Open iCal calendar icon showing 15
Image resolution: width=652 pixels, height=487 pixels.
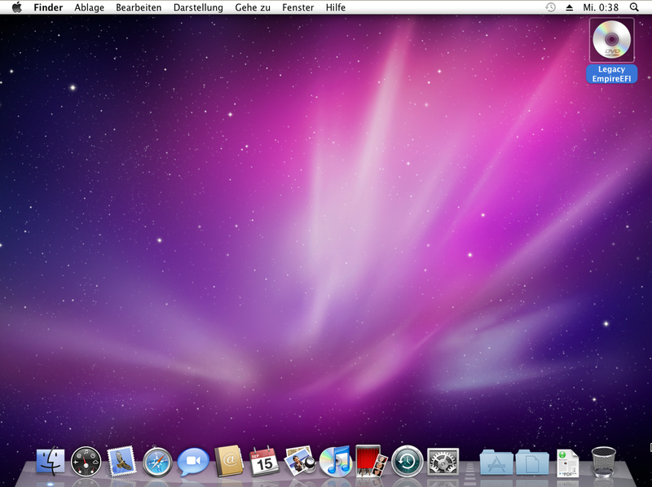tap(264, 462)
